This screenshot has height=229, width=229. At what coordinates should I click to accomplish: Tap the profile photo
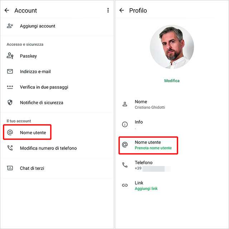[x=172, y=47]
